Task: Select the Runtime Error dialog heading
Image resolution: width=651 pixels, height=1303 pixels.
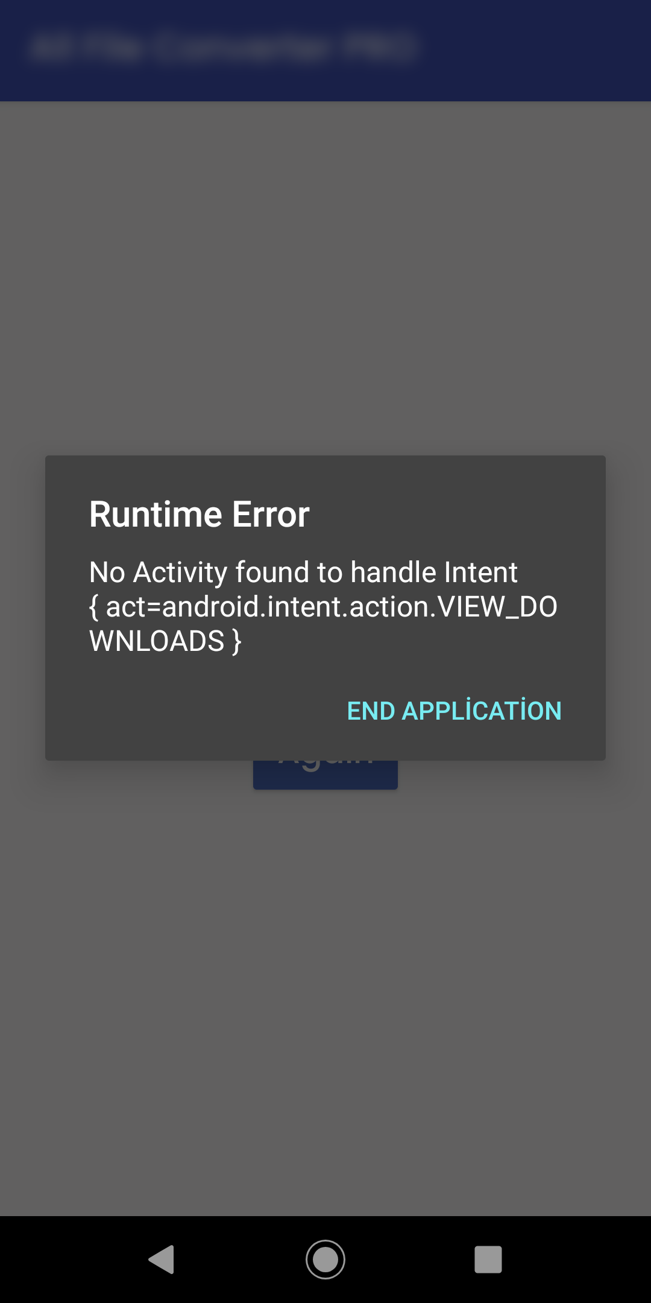Action: click(200, 515)
